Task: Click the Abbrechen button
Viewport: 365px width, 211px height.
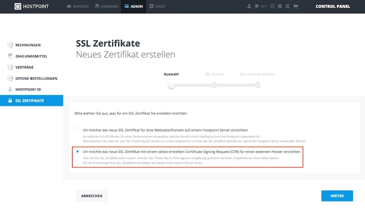Action: 92,196
